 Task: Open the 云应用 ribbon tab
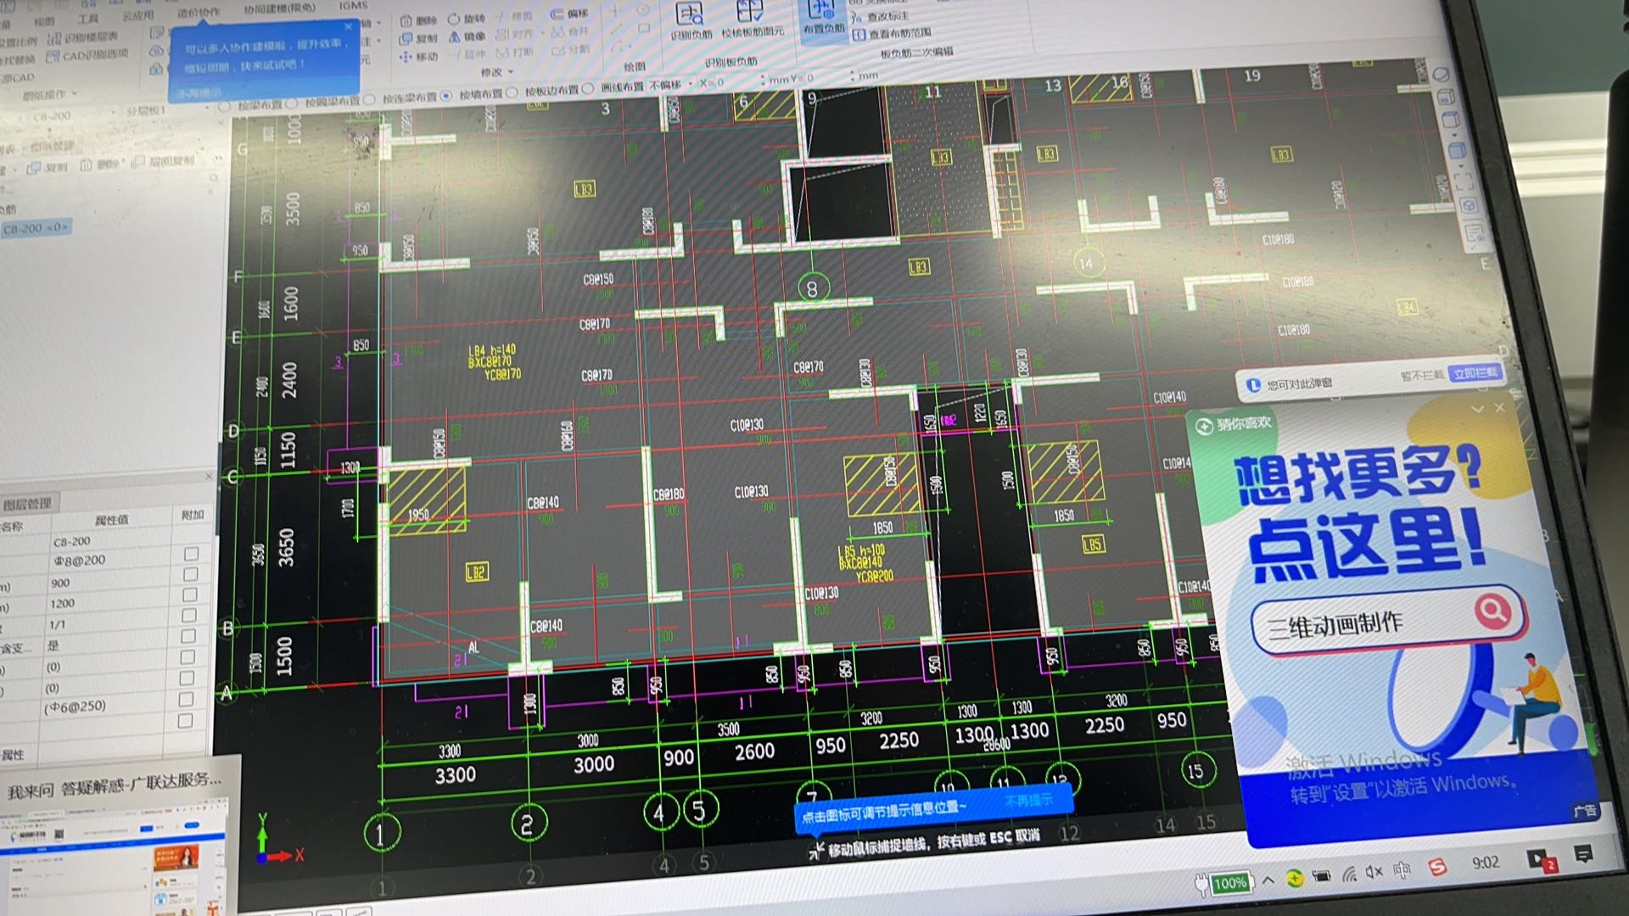[138, 15]
